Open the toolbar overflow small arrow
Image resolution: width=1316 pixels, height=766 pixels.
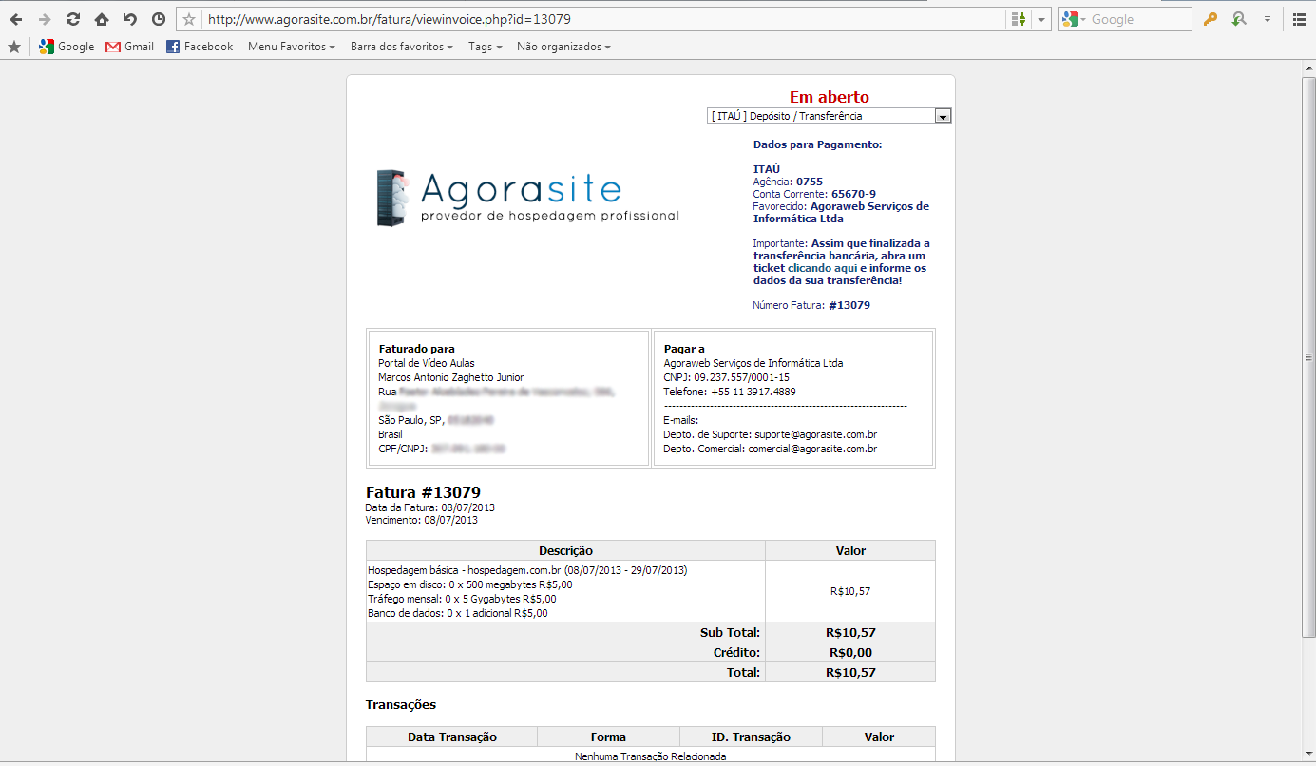click(1267, 19)
